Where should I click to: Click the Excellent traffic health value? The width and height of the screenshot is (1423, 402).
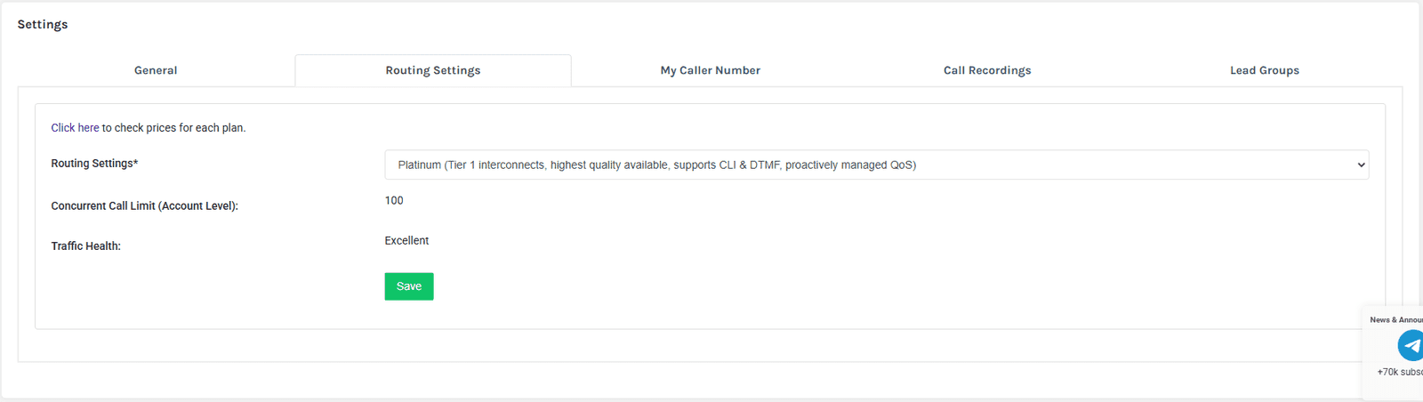(406, 241)
